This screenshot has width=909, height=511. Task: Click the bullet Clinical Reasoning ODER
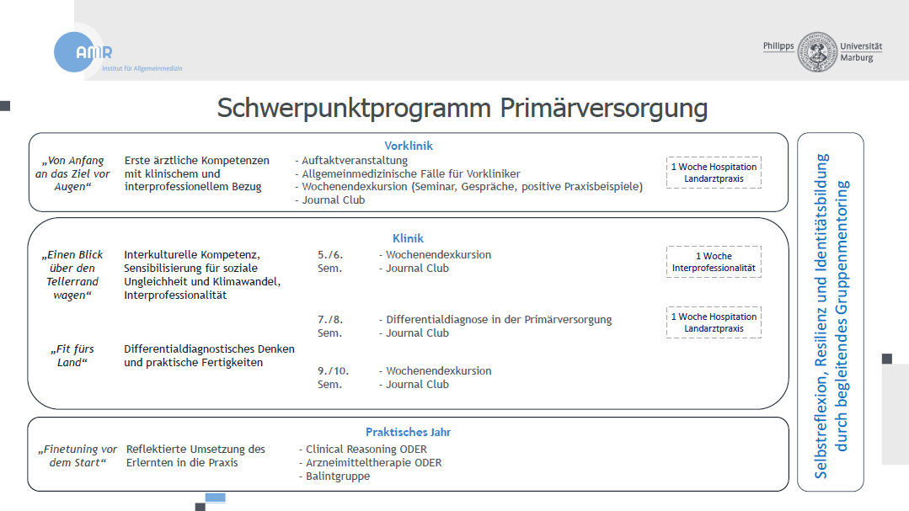(363, 450)
